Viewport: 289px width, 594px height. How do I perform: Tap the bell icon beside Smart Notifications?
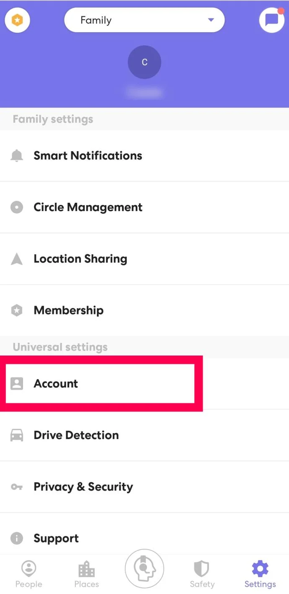tap(17, 156)
